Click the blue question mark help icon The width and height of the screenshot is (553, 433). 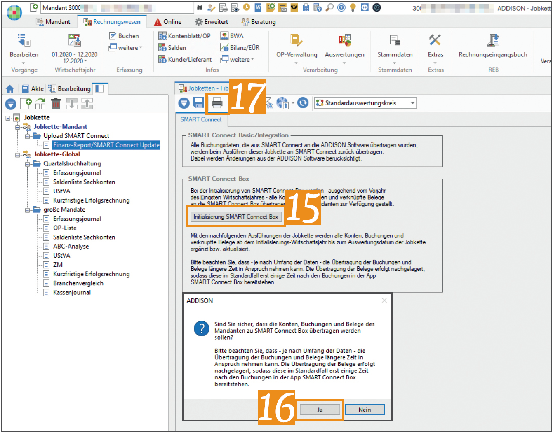tap(341, 7)
